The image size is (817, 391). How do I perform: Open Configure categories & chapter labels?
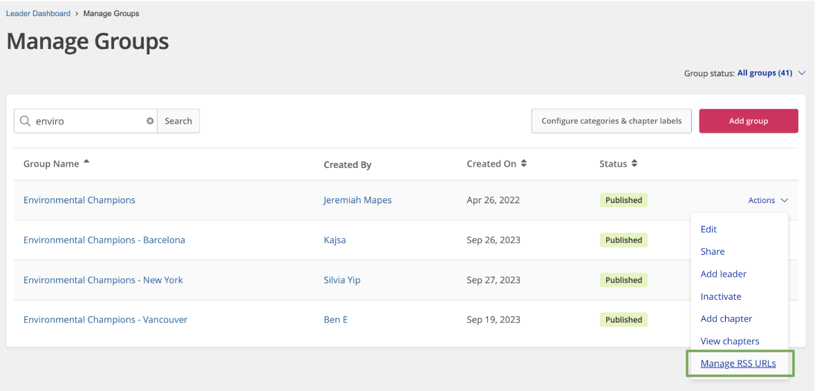611,121
